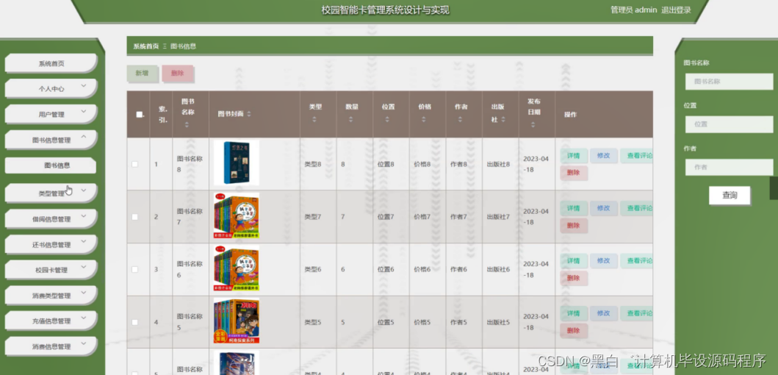The height and width of the screenshot is (375, 778).
Task: Expand the 用户管理 menu chevron
Action: (83, 111)
